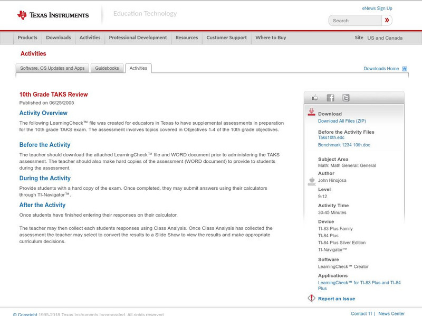422x316 pixels.
Task: Open the Professional Development menu
Action: [x=138, y=38]
